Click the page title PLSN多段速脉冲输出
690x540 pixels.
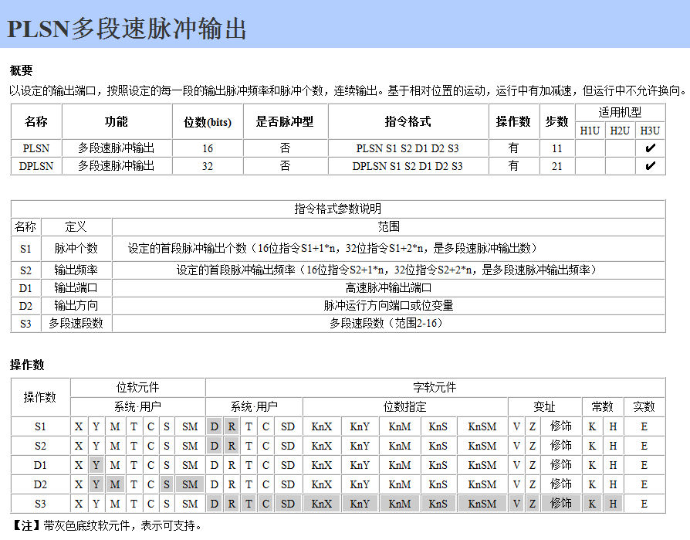(127, 29)
